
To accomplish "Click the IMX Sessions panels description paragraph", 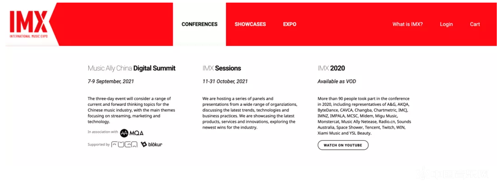I will tap(250, 113).
